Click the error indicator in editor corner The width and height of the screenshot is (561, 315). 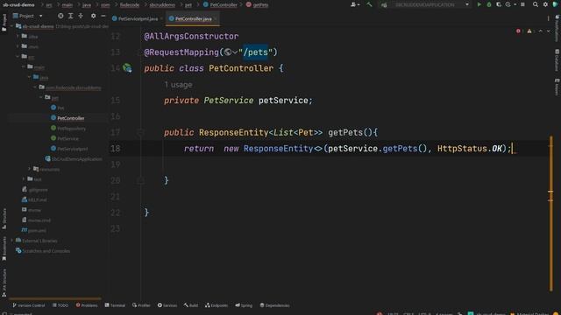coord(518,31)
